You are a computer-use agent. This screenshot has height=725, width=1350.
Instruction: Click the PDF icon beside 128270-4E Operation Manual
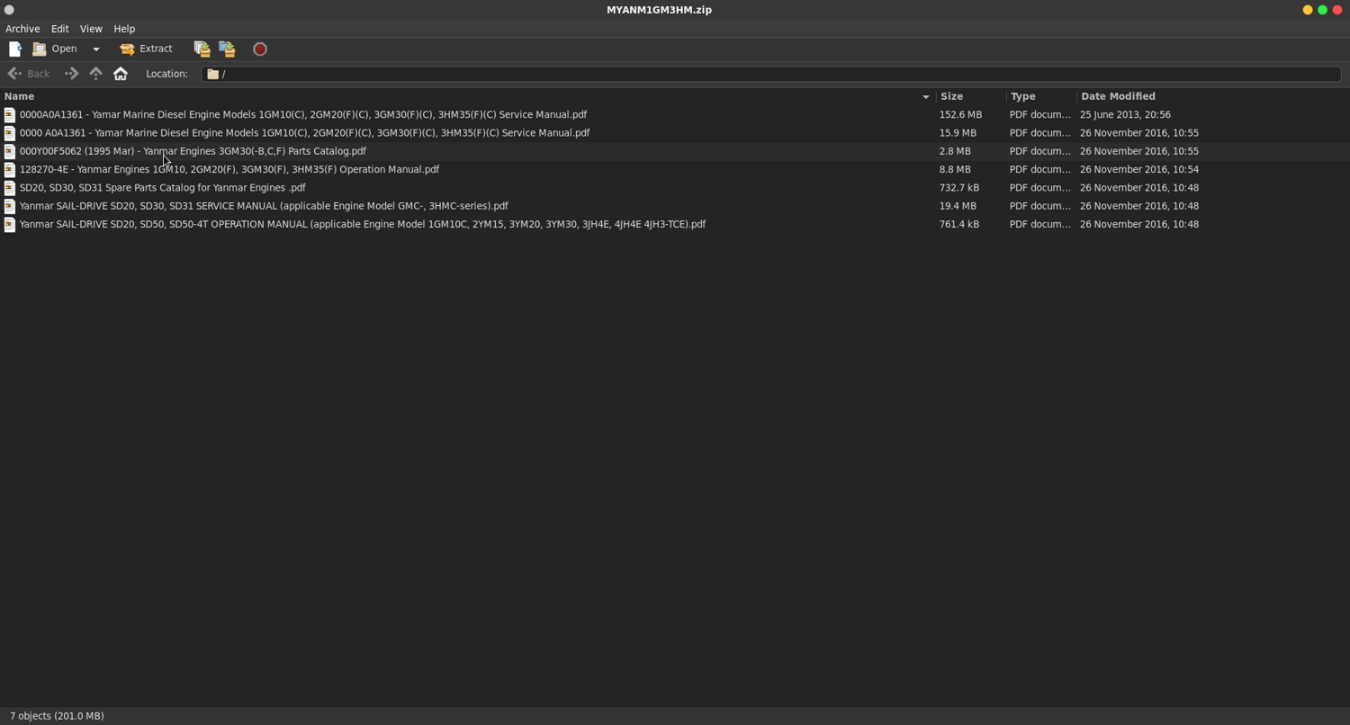pos(10,169)
